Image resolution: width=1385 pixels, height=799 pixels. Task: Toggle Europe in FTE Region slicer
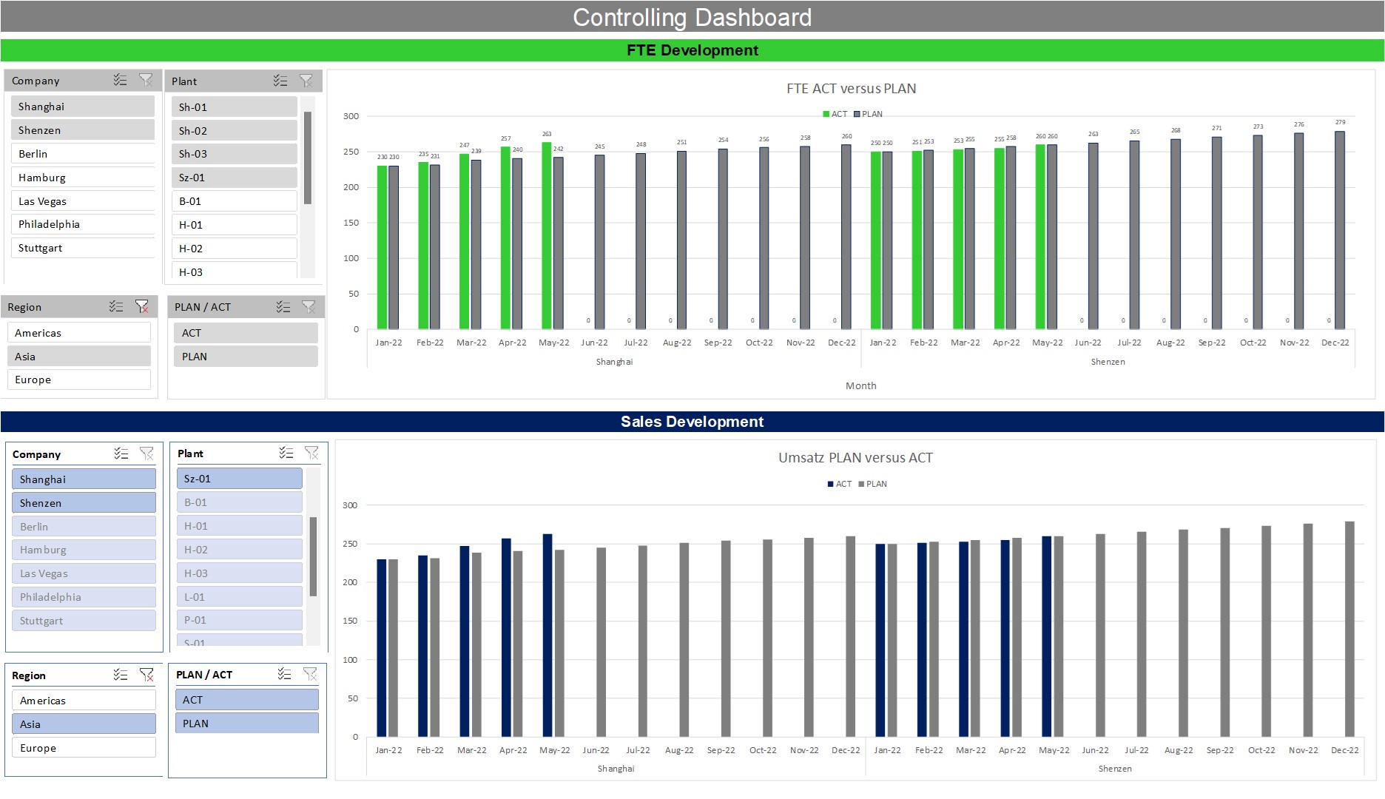[78, 380]
